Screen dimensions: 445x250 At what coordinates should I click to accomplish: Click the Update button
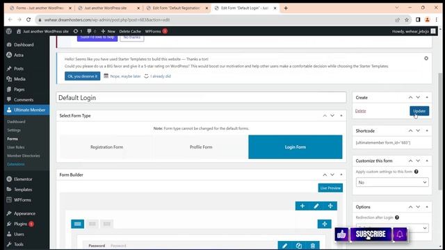point(419,111)
